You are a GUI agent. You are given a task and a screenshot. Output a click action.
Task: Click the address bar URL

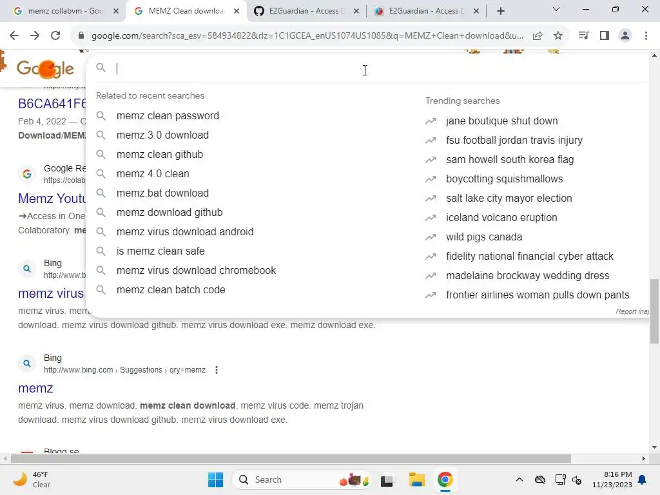(x=307, y=36)
